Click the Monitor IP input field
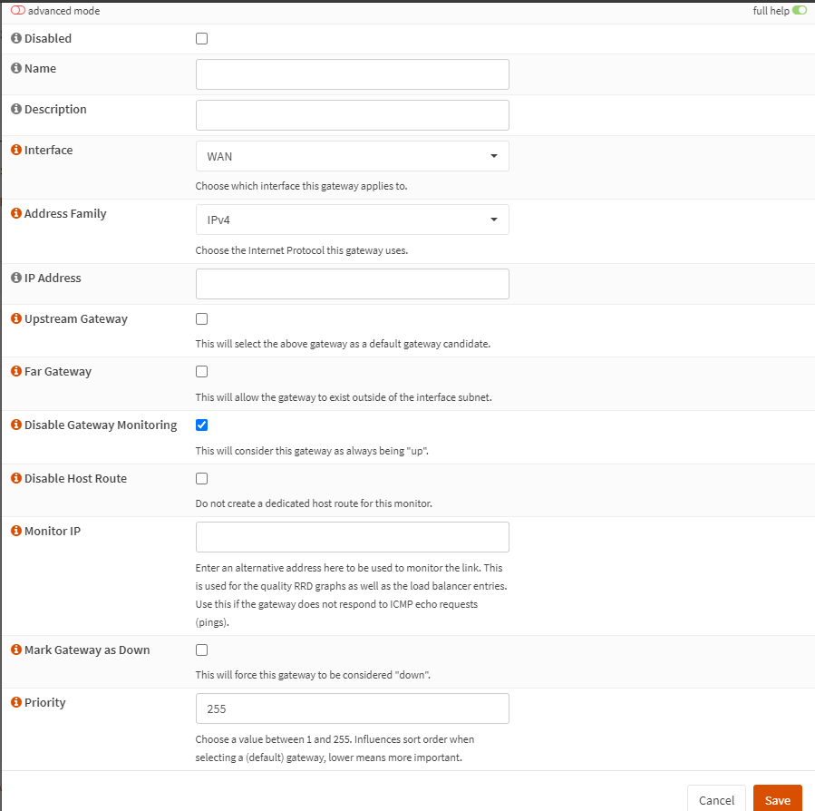 coord(353,537)
